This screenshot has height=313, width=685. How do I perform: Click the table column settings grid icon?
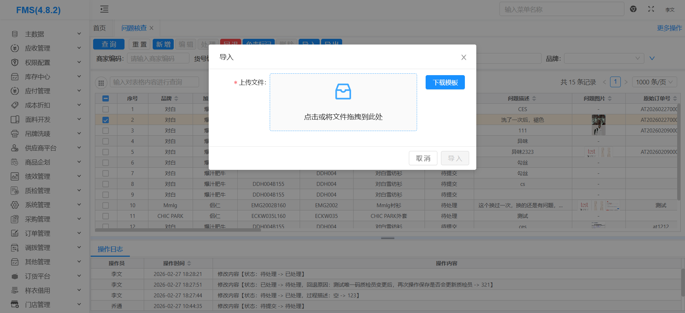point(101,83)
